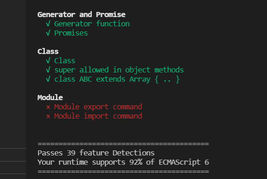Image resolution: width=267 pixels, height=179 pixels.
Task: Click the 'Class' section heading
Action: point(48,52)
